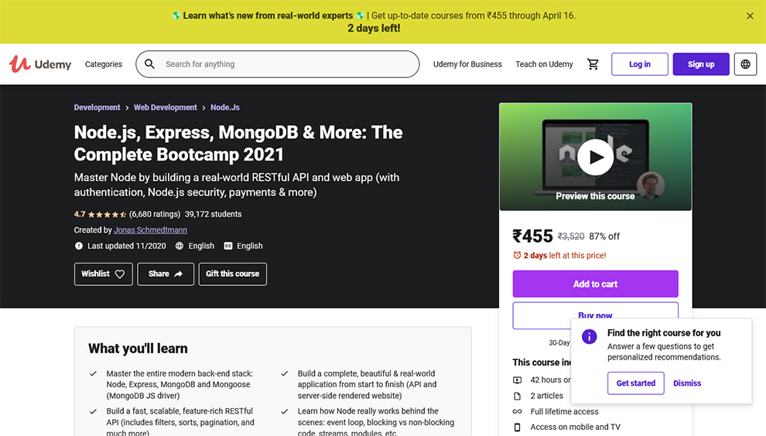The image size is (766, 436).
Task: Go to Web Development breadcrumb
Action: click(165, 107)
